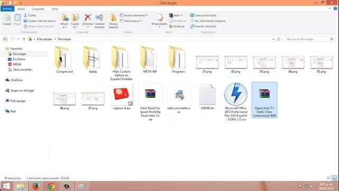Switch to the Inicio tab
This screenshot has width=339, height=191.
pyautogui.click(x=21, y=9)
